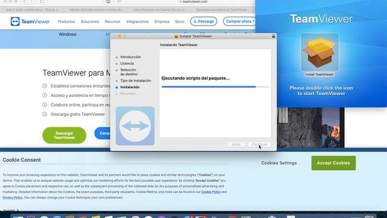The width and height of the screenshot is (387, 218).
Task: Open Cookies Settings
Action: click(279, 163)
